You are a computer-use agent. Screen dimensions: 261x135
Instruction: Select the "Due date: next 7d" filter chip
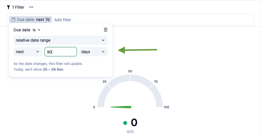[x=31, y=20]
